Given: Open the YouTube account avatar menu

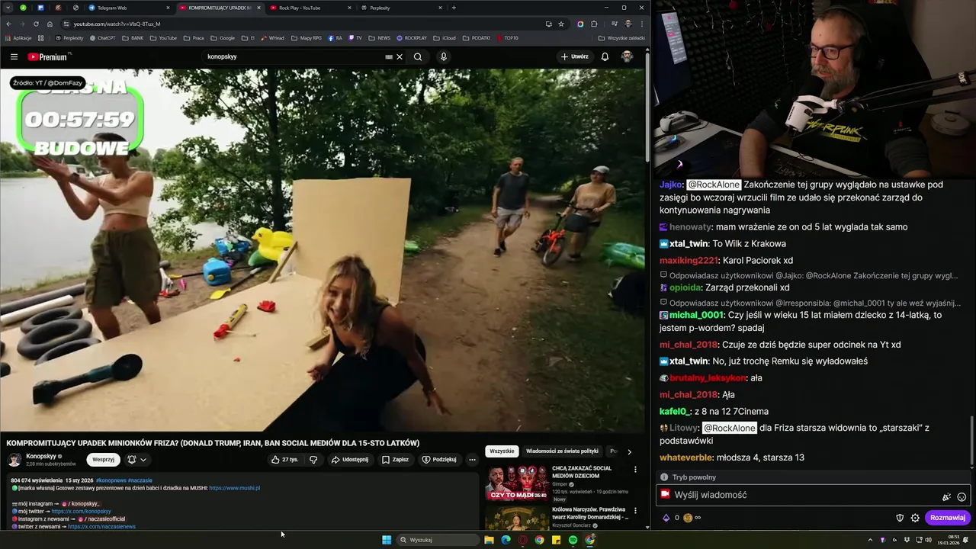Looking at the screenshot, I should 627,56.
